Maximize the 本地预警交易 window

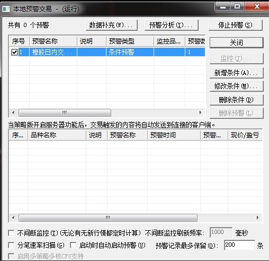tap(237, 7)
